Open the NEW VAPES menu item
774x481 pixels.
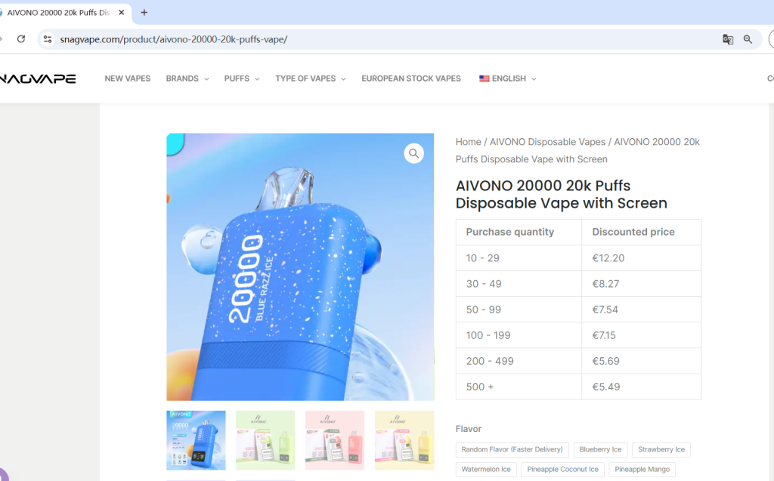(x=127, y=79)
